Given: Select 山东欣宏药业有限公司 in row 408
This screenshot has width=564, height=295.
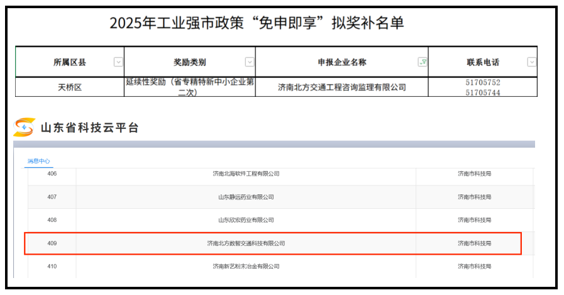Looking at the screenshot, I should 246,220.
